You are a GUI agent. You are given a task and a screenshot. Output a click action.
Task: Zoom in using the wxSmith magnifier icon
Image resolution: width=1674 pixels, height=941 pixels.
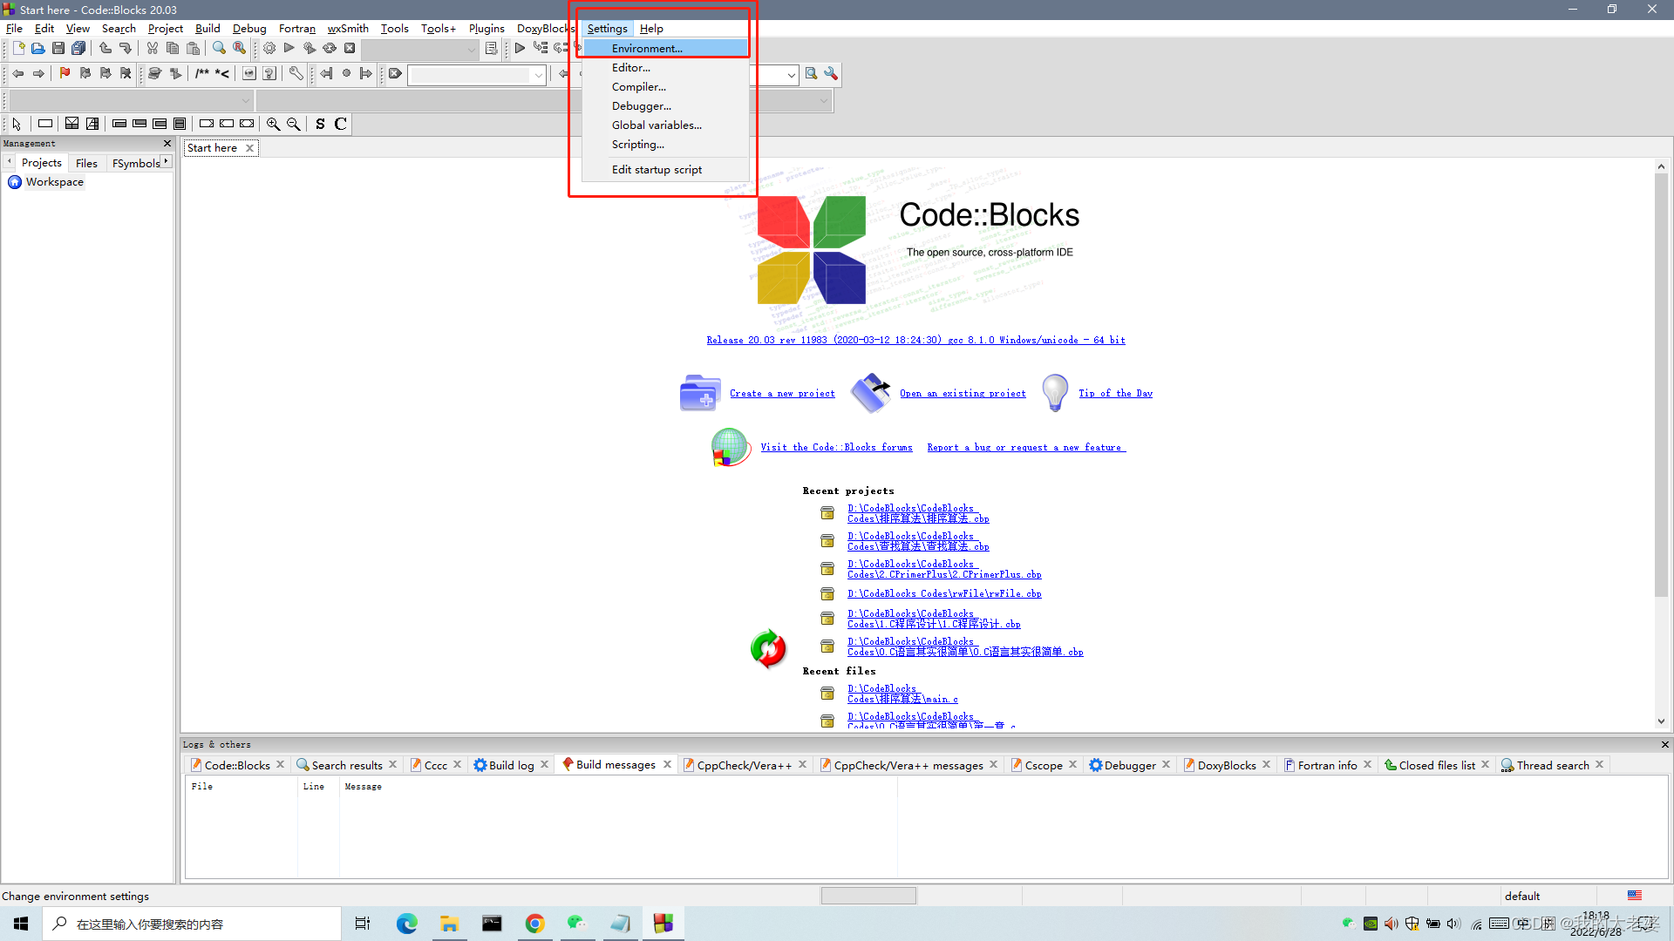click(273, 124)
